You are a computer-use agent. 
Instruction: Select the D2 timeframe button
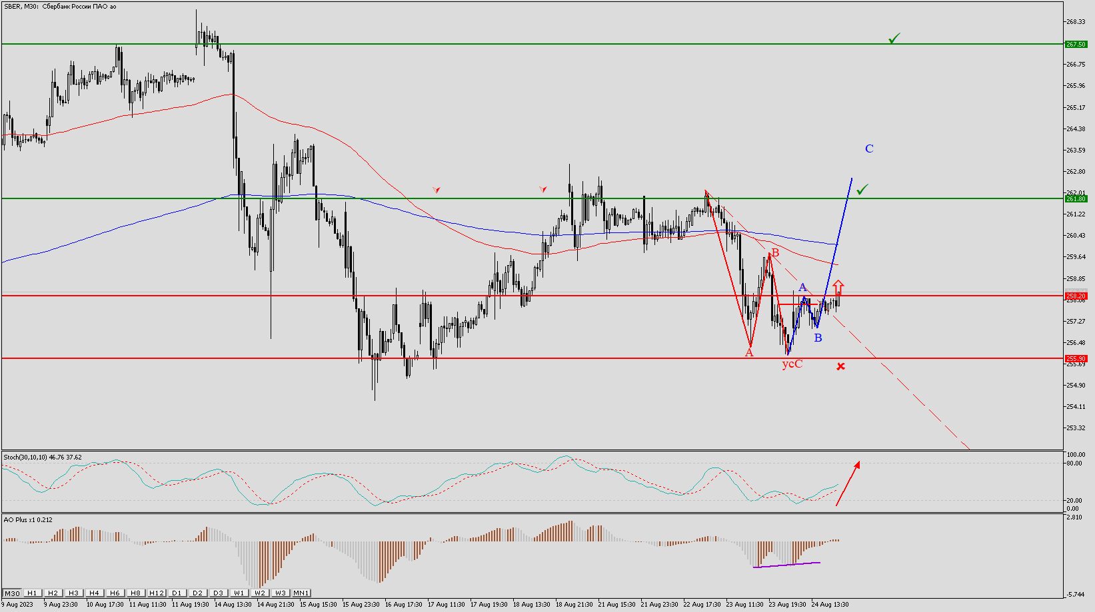197,593
